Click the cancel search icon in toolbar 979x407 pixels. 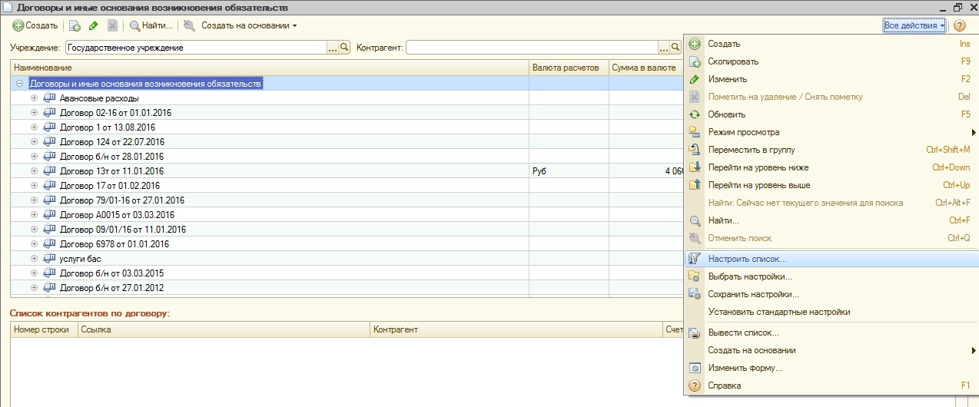(189, 25)
